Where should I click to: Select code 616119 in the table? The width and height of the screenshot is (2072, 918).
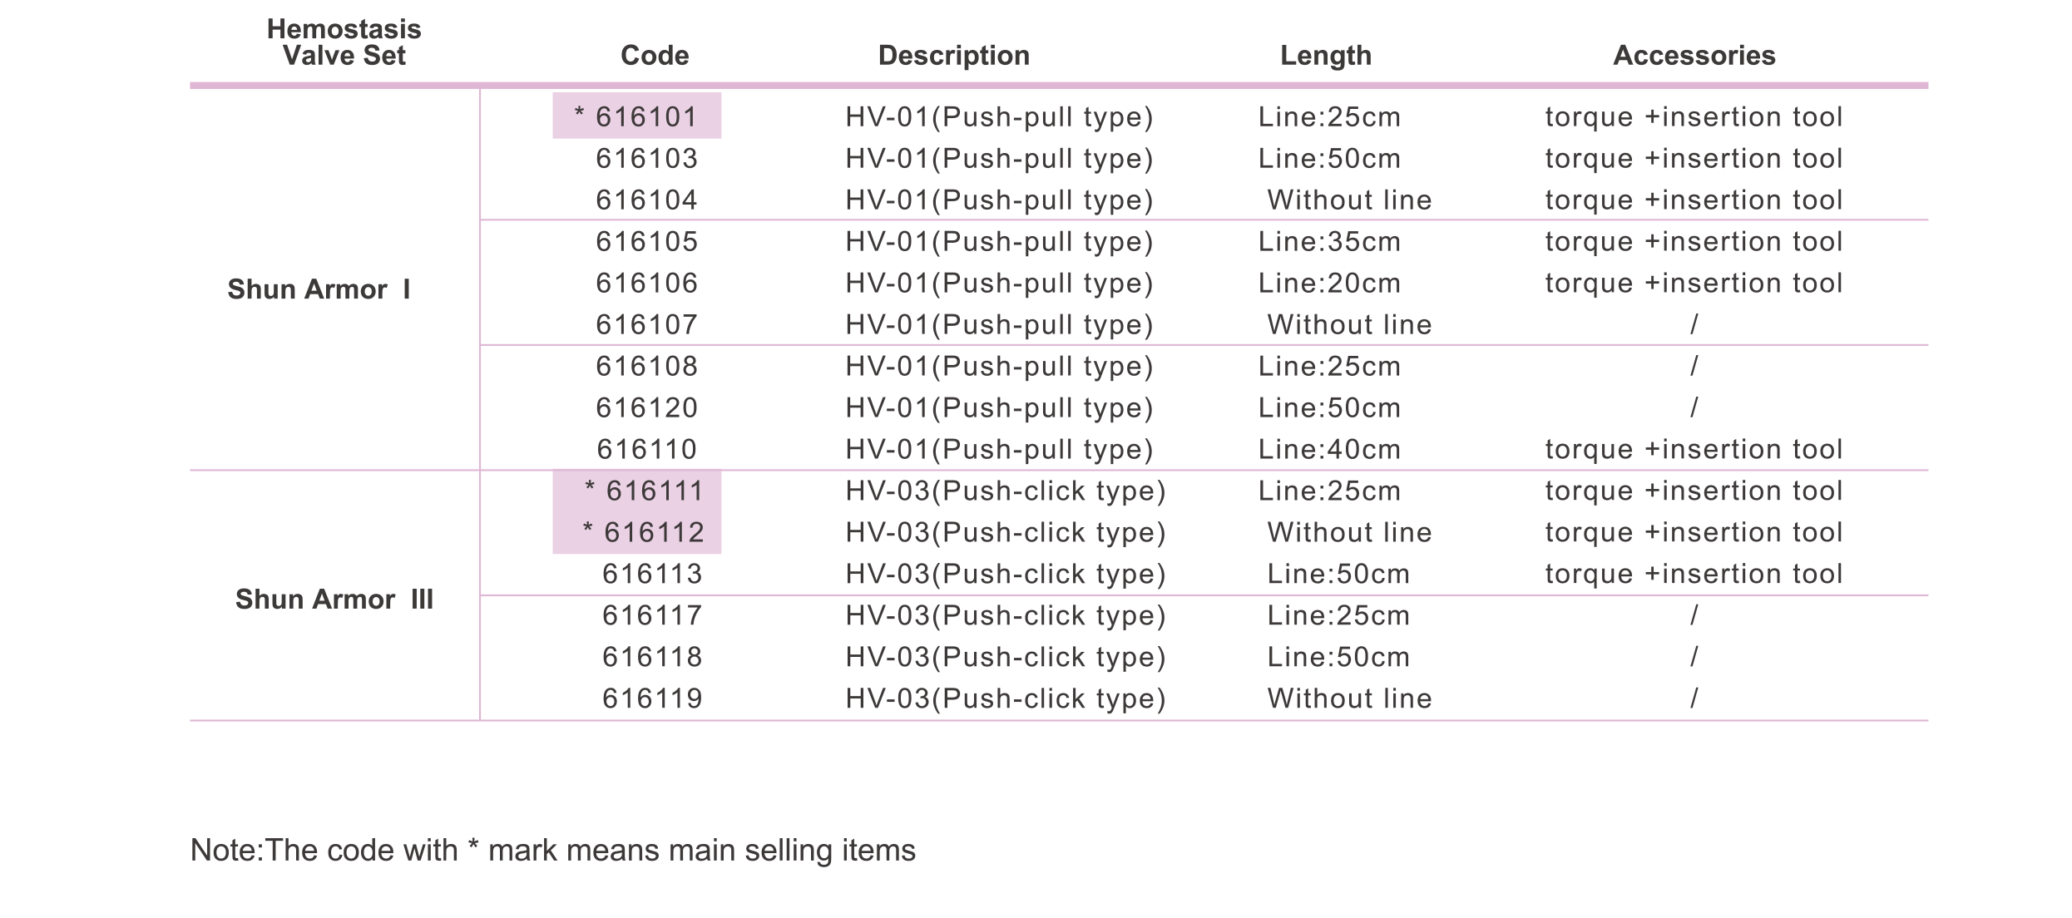652,698
